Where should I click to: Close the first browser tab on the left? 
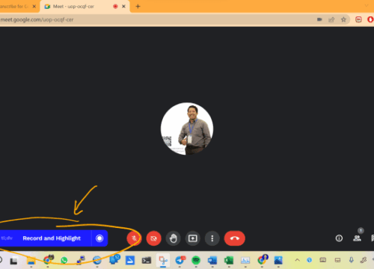[x=34, y=7]
